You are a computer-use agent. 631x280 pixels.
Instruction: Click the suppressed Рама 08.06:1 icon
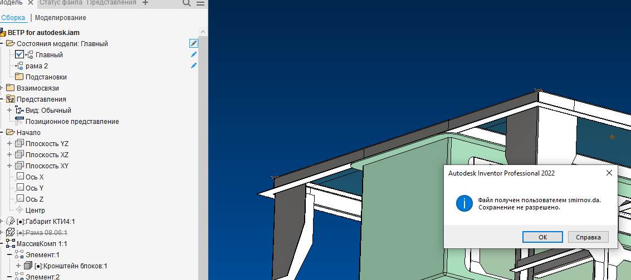click(x=11, y=232)
